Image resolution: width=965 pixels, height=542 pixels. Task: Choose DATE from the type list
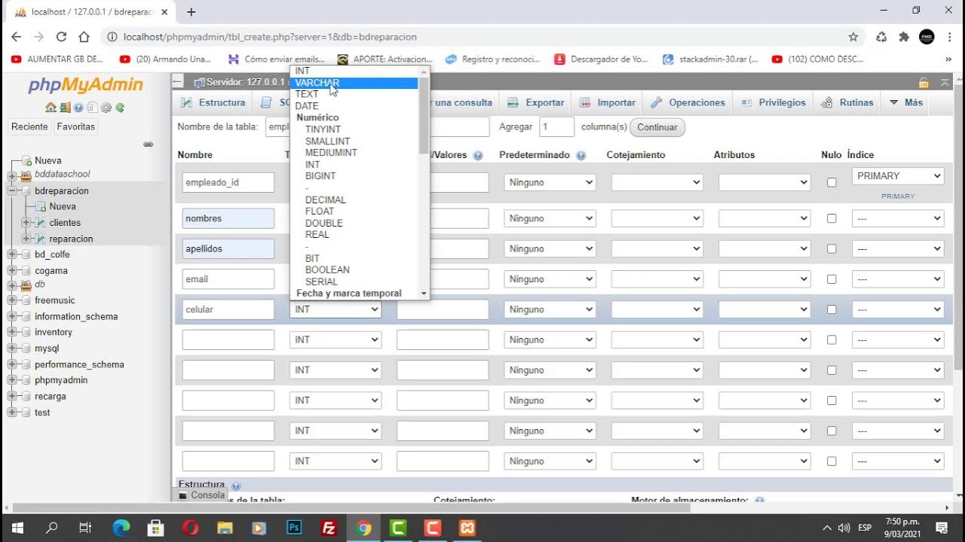354,106
